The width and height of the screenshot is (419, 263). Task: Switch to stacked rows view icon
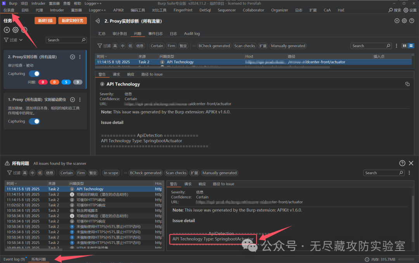(411, 46)
